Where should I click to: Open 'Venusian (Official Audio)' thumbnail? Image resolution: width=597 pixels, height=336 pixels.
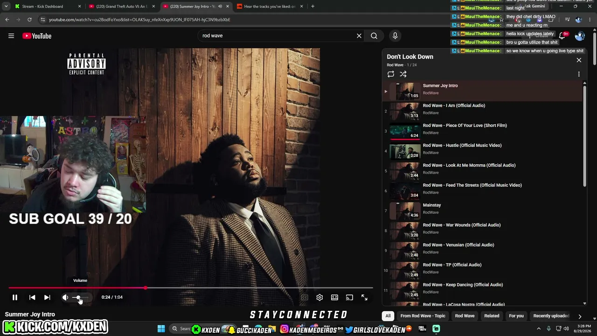click(405, 251)
